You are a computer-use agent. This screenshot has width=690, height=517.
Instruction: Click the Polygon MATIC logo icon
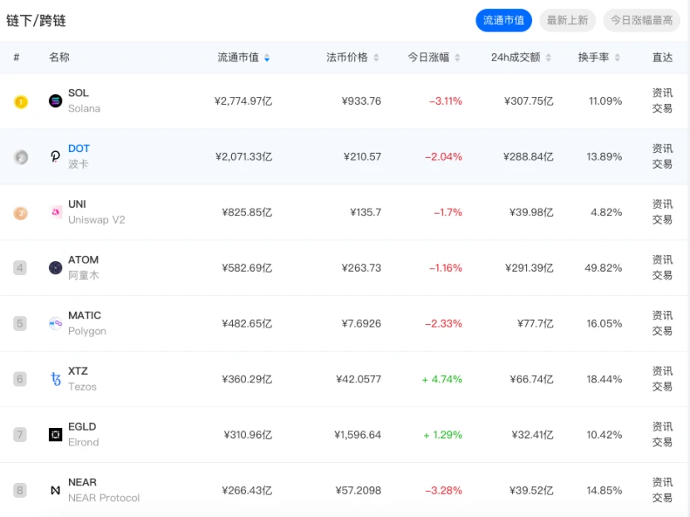tap(56, 323)
